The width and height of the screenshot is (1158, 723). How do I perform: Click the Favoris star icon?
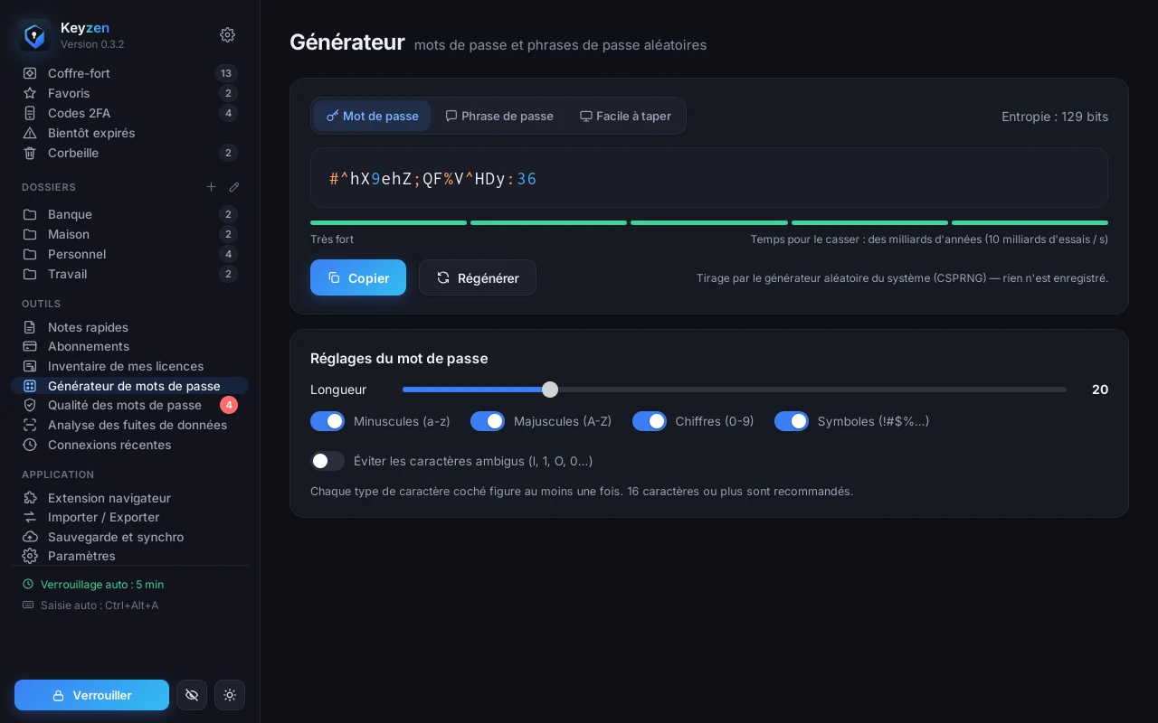coord(30,93)
